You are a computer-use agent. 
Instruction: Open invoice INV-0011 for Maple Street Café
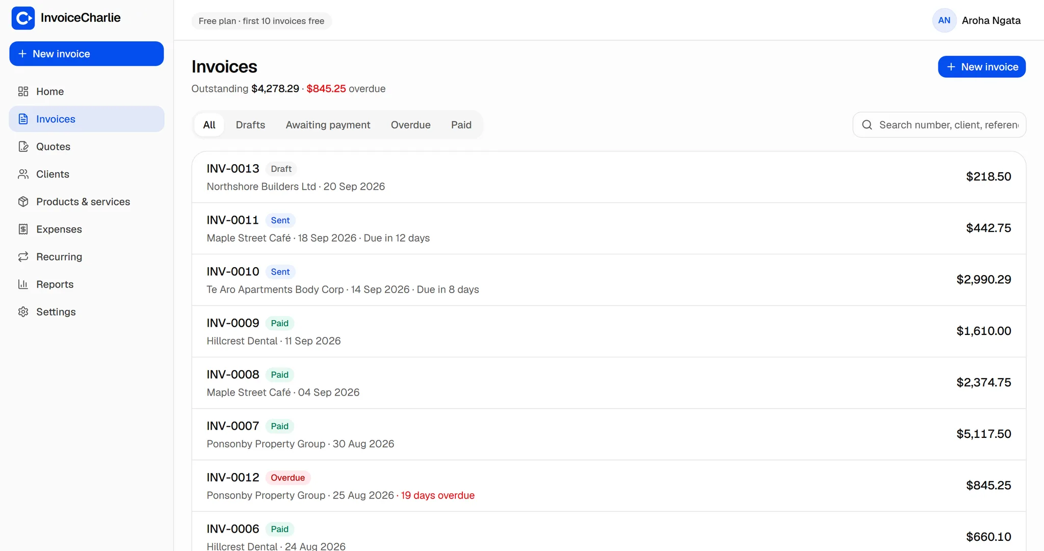(609, 228)
